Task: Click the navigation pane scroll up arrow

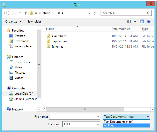Action: [x=39, y=28]
